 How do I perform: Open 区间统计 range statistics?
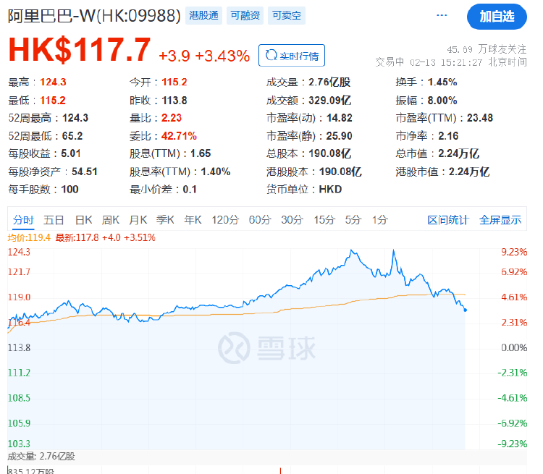pyautogui.click(x=447, y=220)
